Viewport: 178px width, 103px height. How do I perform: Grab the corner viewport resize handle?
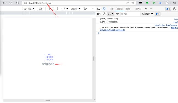(x=94, y=101)
